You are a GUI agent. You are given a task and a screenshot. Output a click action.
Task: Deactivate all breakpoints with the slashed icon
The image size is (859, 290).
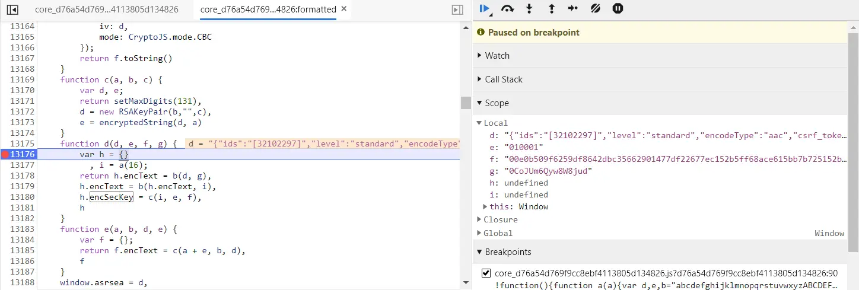595,9
